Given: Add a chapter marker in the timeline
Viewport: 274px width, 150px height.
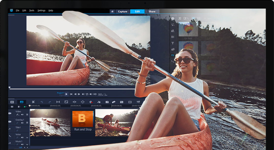Looking at the screenshot, I should pyautogui.click(x=25, y=107).
